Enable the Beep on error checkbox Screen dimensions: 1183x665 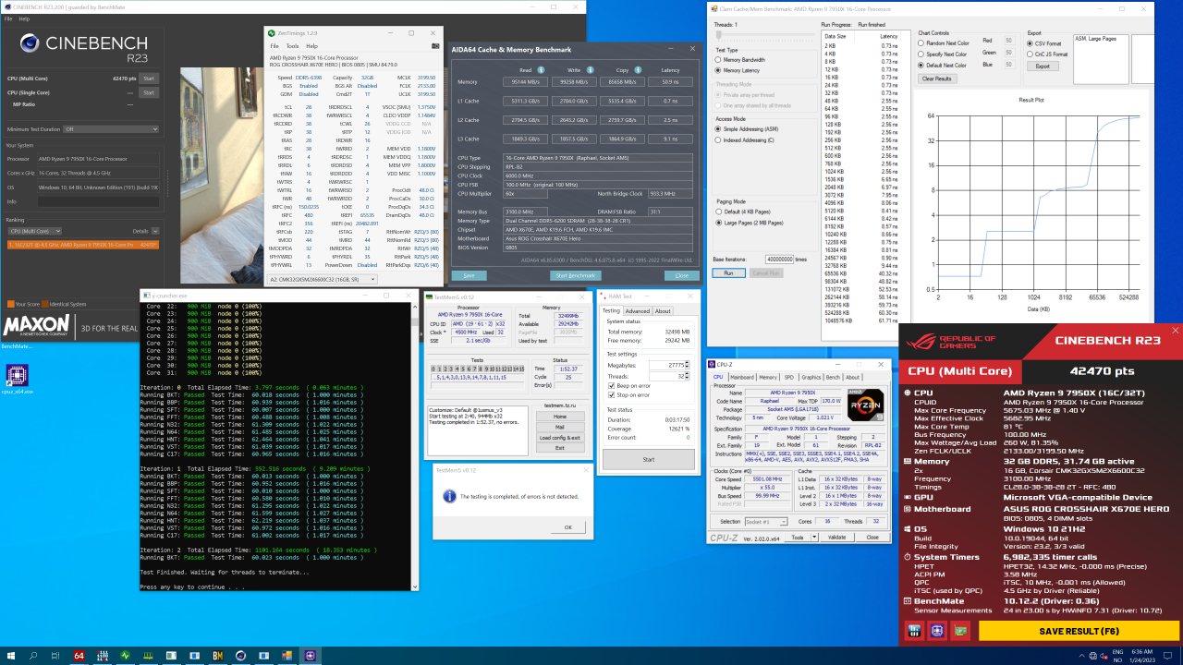tap(610, 385)
